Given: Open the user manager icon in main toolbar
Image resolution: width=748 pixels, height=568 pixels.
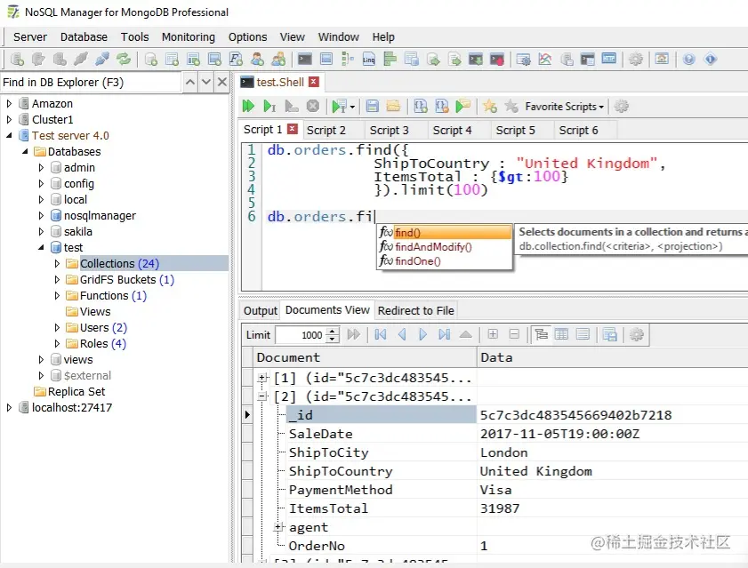Looking at the screenshot, I should tap(258, 60).
